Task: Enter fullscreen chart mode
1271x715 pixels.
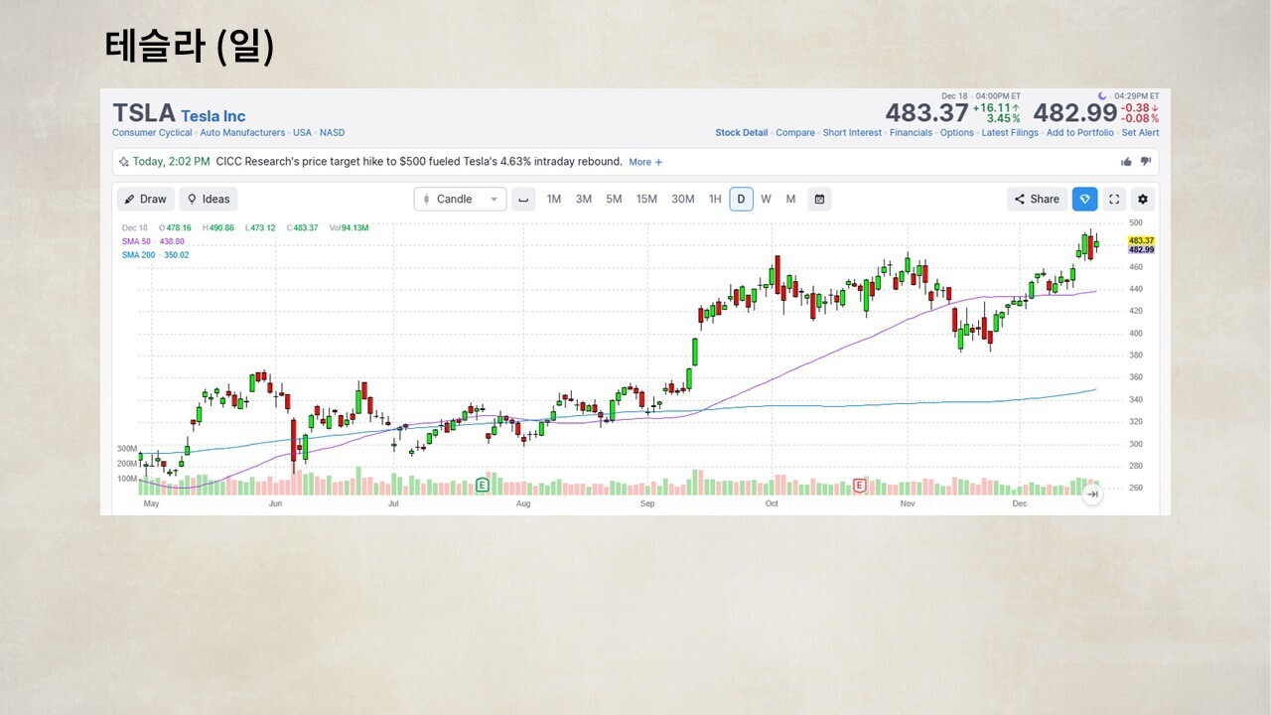Action: [1114, 199]
